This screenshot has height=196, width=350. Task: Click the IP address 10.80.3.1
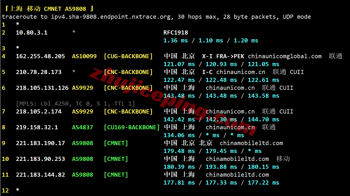point(31,32)
